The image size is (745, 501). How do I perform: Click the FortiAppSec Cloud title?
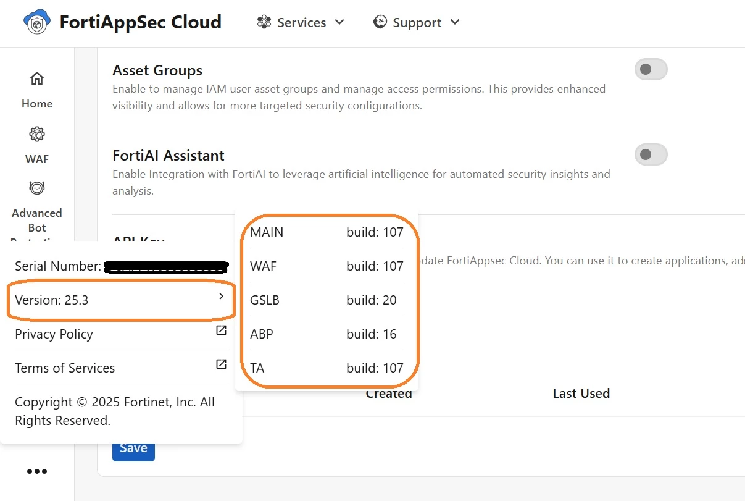click(141, 22)
